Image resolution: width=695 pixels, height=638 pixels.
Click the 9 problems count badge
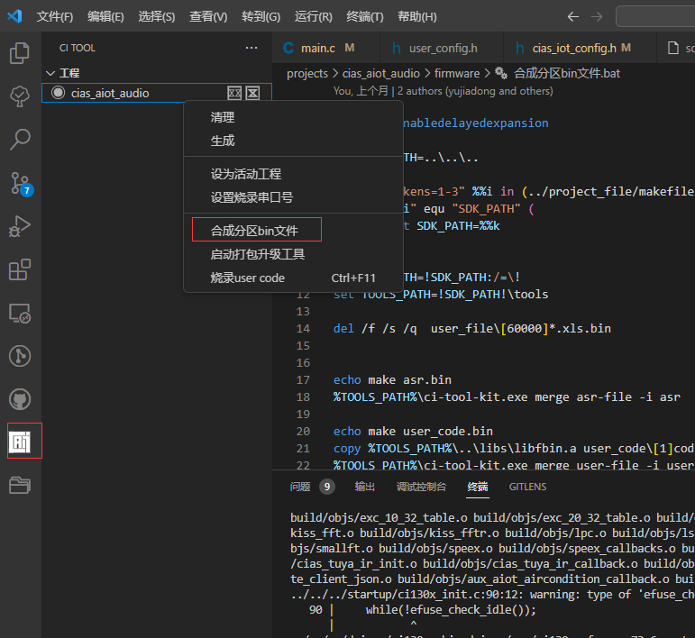pyautogui.click(x=327, y=487)
